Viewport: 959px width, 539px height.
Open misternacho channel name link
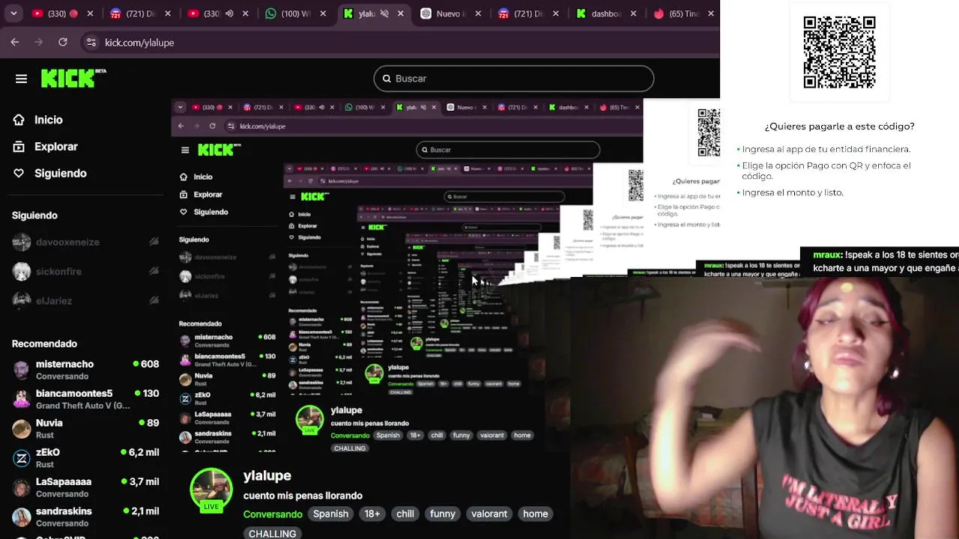point(64,364)
